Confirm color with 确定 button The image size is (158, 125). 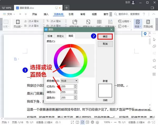[x=105, y=36]
